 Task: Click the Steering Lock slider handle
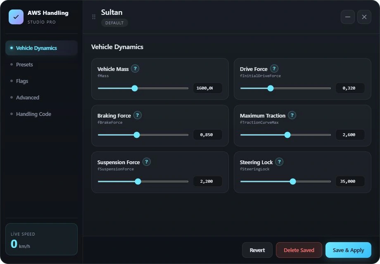point(293,181)
